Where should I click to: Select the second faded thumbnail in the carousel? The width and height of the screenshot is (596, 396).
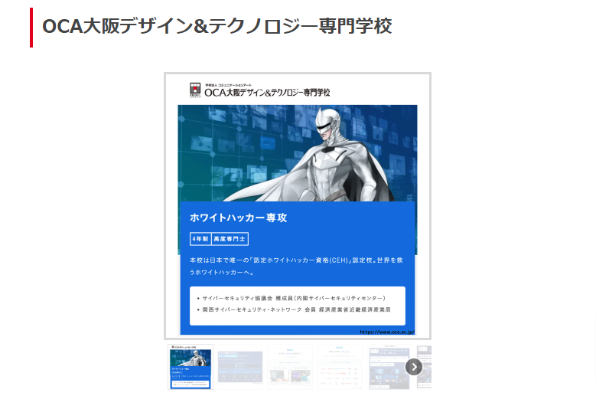240,367
